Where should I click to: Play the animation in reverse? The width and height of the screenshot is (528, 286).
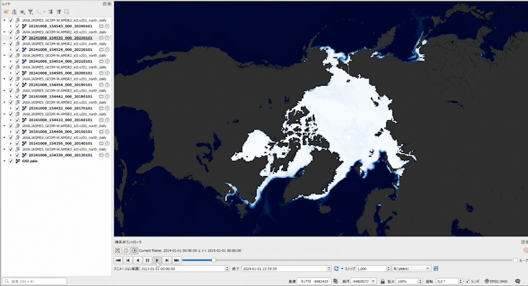(137, 260)
